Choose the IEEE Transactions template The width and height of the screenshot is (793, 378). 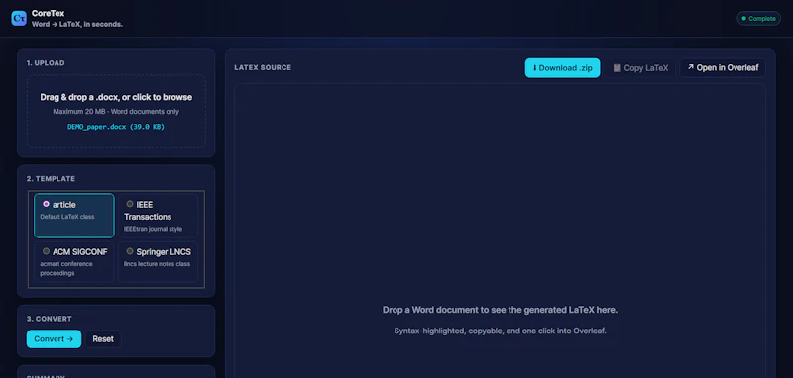pyautogui.click(x=158, y=216)
